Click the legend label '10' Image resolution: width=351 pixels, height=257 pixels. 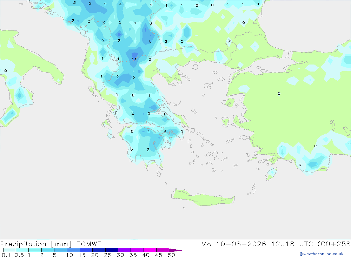click(69, 255)
